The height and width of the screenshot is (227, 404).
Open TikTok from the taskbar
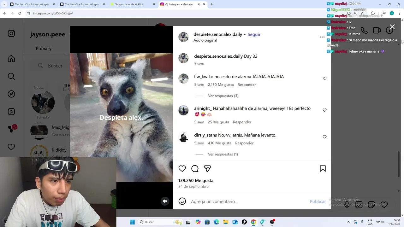[244, 222]
